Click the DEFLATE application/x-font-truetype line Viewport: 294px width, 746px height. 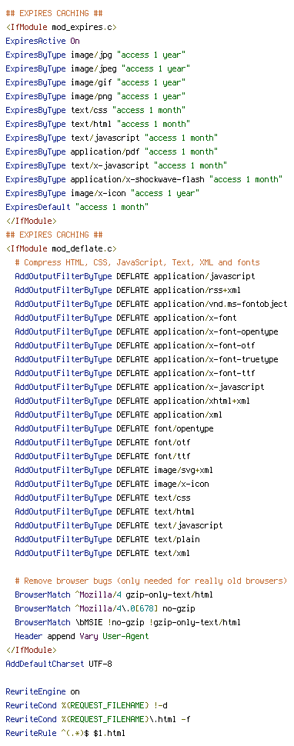[x=146, y=359]
